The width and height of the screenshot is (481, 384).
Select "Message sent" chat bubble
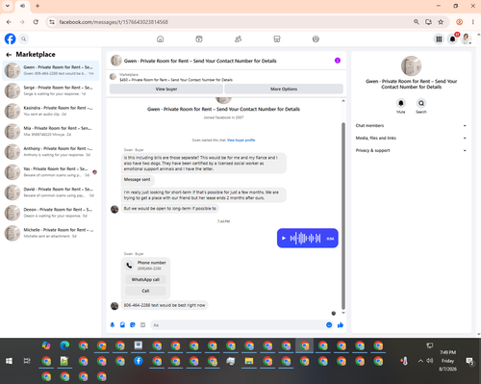(138, 180)
